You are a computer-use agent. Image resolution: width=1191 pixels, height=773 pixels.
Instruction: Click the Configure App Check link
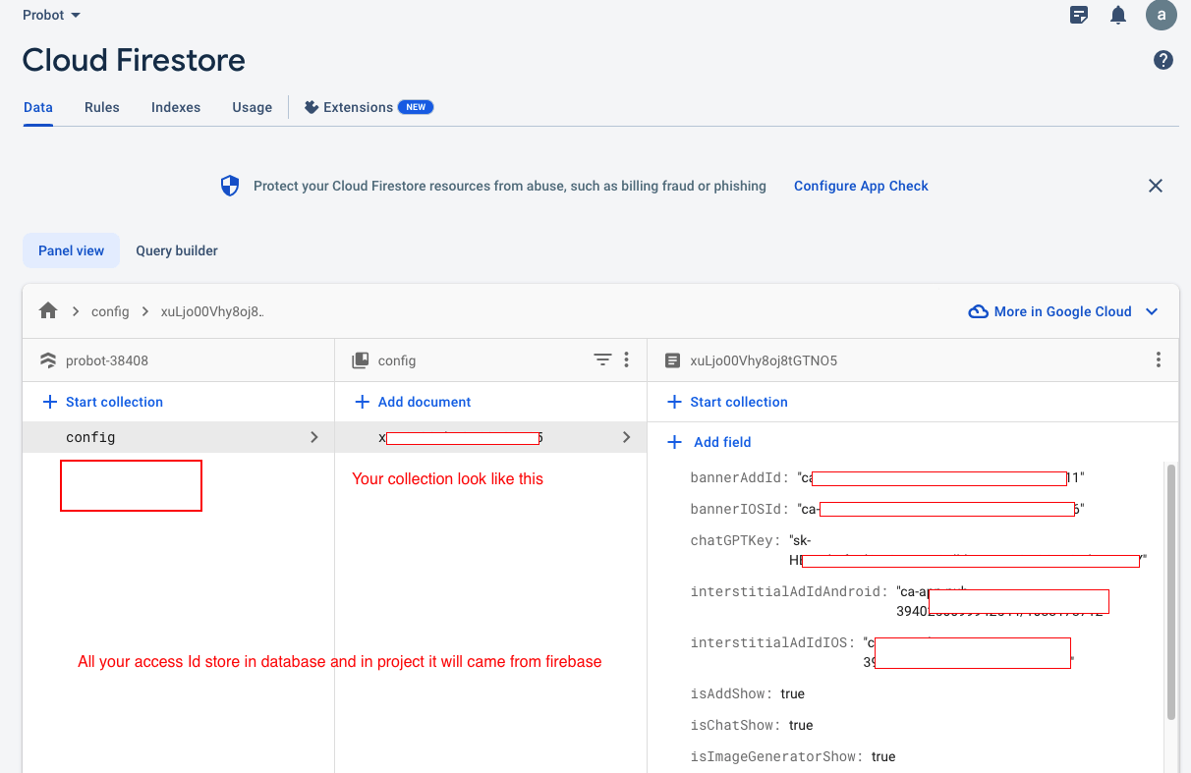[861, 186]
